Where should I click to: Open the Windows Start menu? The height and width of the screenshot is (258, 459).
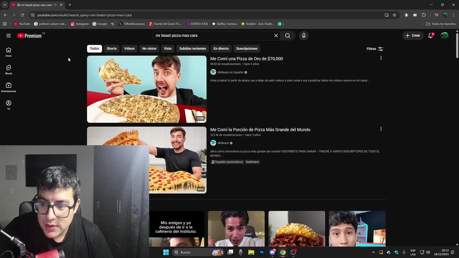coord(166,252)
